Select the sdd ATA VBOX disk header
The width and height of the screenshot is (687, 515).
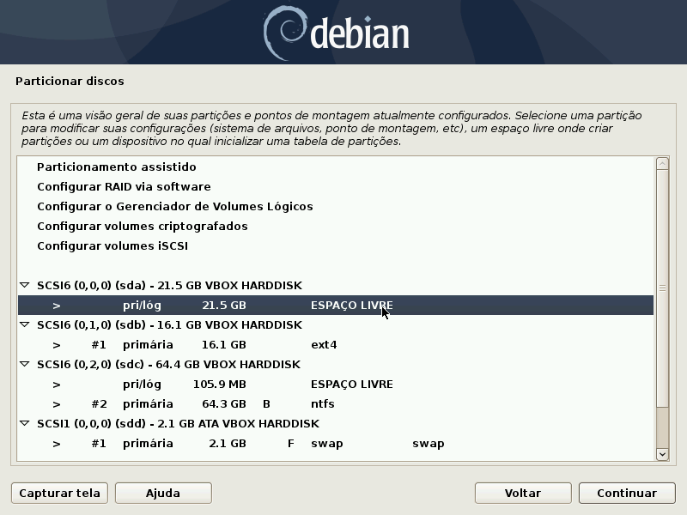pyautogui.click(x=336, y=423)
